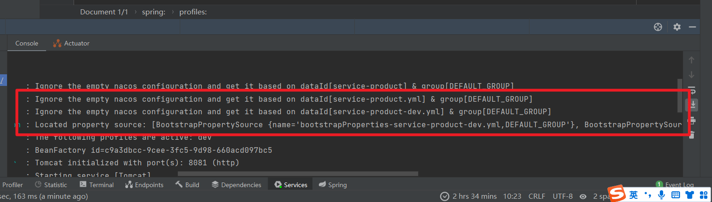Change the UTF-8 file encoding
Screen dimensions: 712x202
click(x=563, y=196)
